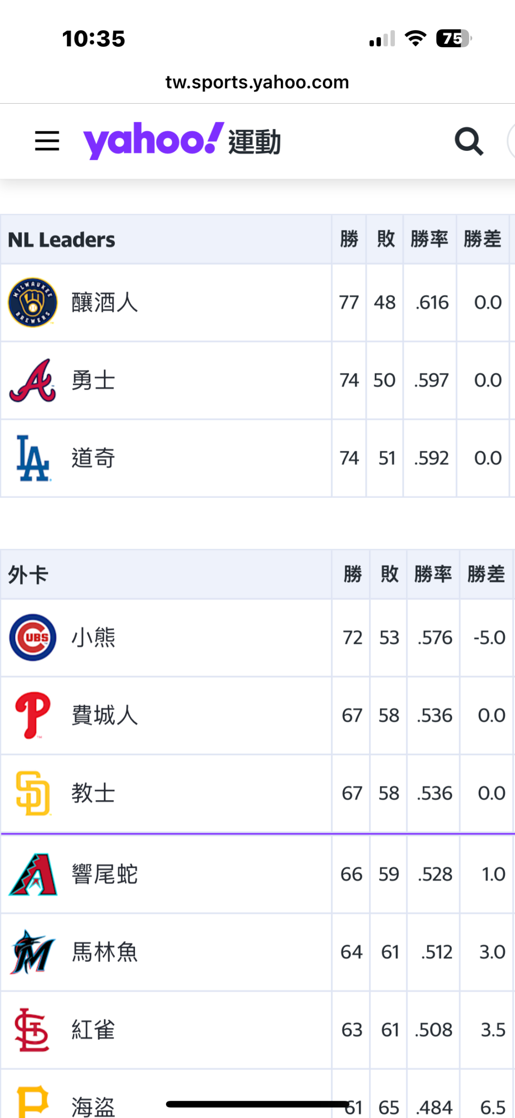Open the Phillies red P logo
The height and width of the screenshot is (1118, 515).
33,715
